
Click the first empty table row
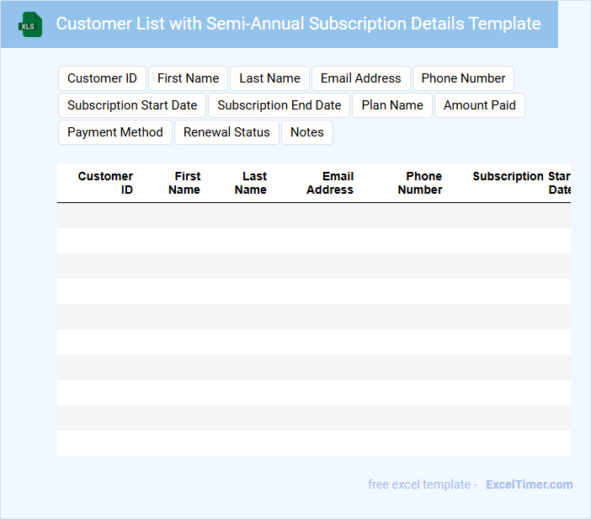point(313,216)
